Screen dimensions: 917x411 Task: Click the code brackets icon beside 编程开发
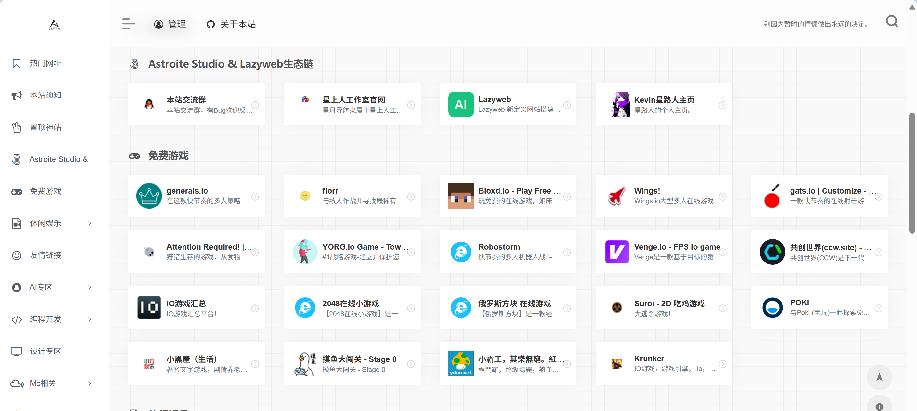tap(17, 320)
